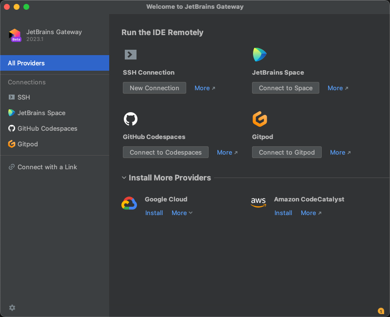This screenshot has height=317, width=390.
Task: Click the AWS logo
Action: pos(258,202)
